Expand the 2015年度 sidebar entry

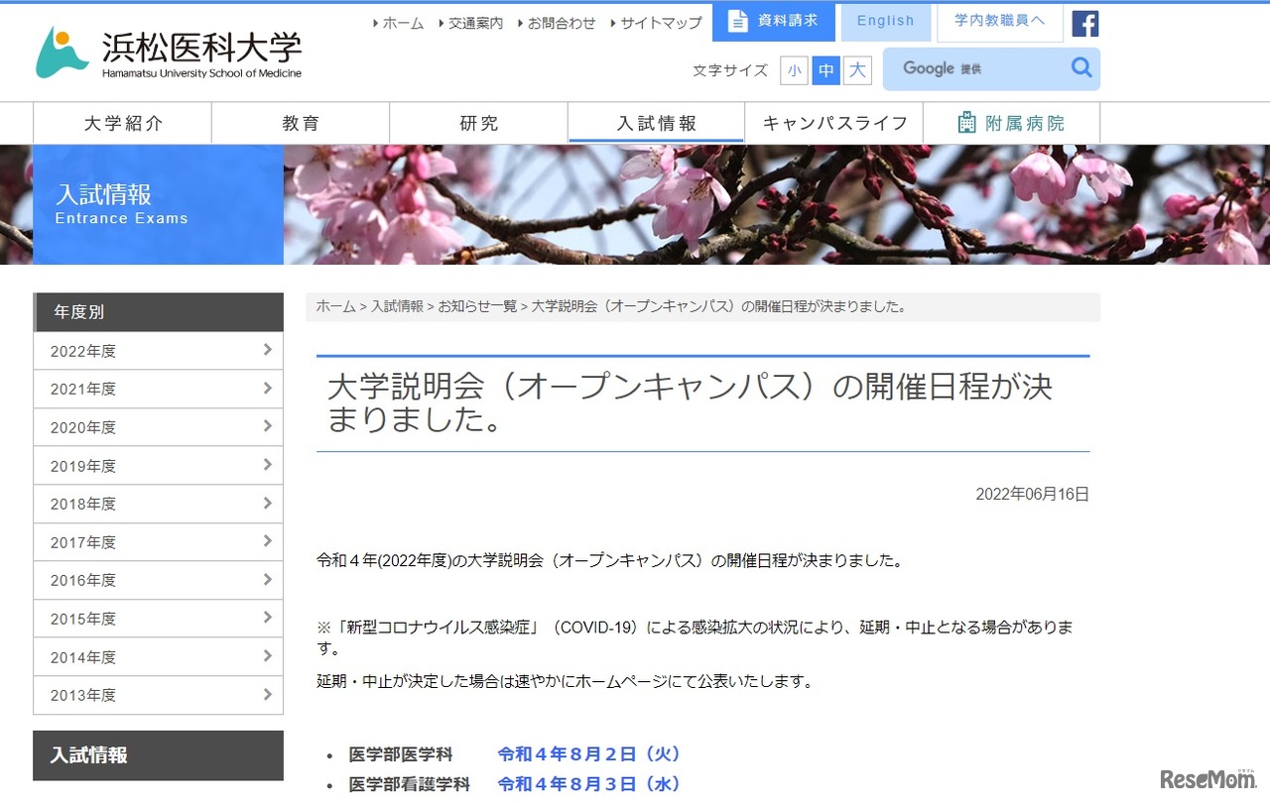[158, 619]
